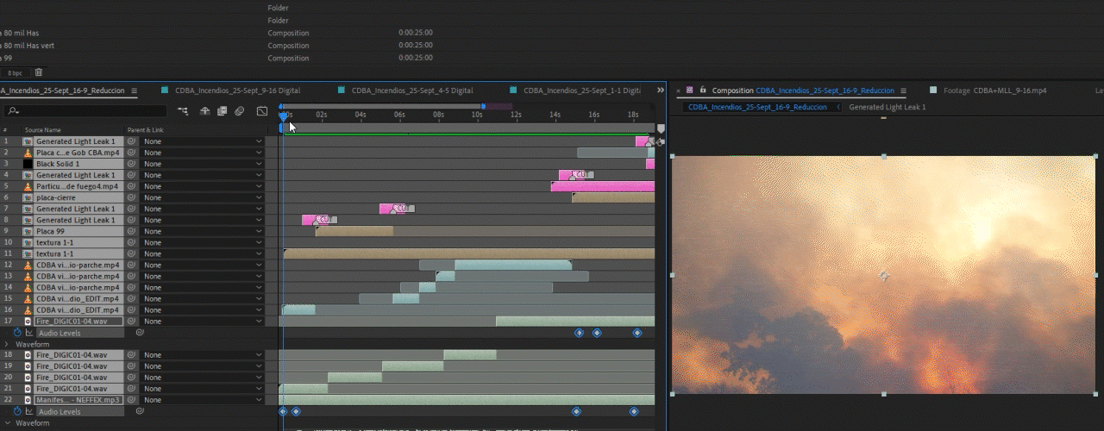The width and height of the screenshot is (1104, 431).
Task: Click last Audio Levels keyframe on layer 17
Action: (637, 332)
